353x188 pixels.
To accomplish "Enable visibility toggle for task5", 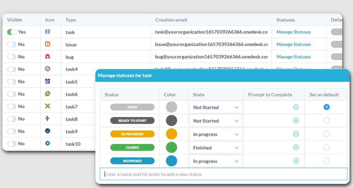I will 12,82.
